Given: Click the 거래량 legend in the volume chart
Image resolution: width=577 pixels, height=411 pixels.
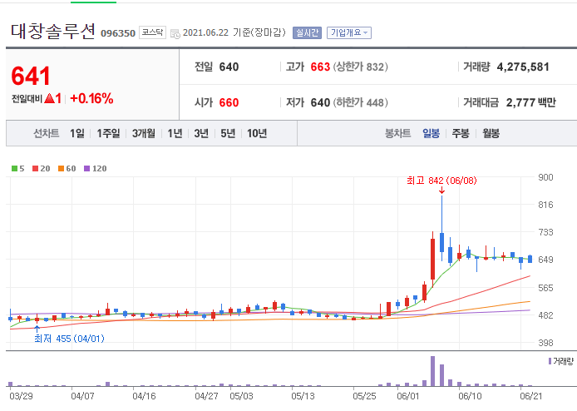Looking at the screenshot, I should [x=561, y=361].
